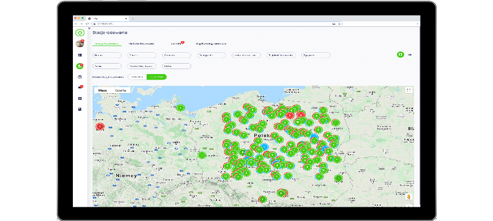
Task: Open the user avatar profile in the sidebar
Action: tap(80, 44)
